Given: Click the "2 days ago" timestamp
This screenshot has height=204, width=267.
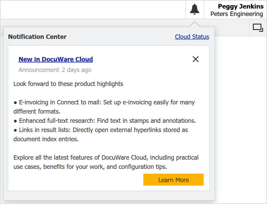Looking at the screenshot, I should tap(76, 70).
